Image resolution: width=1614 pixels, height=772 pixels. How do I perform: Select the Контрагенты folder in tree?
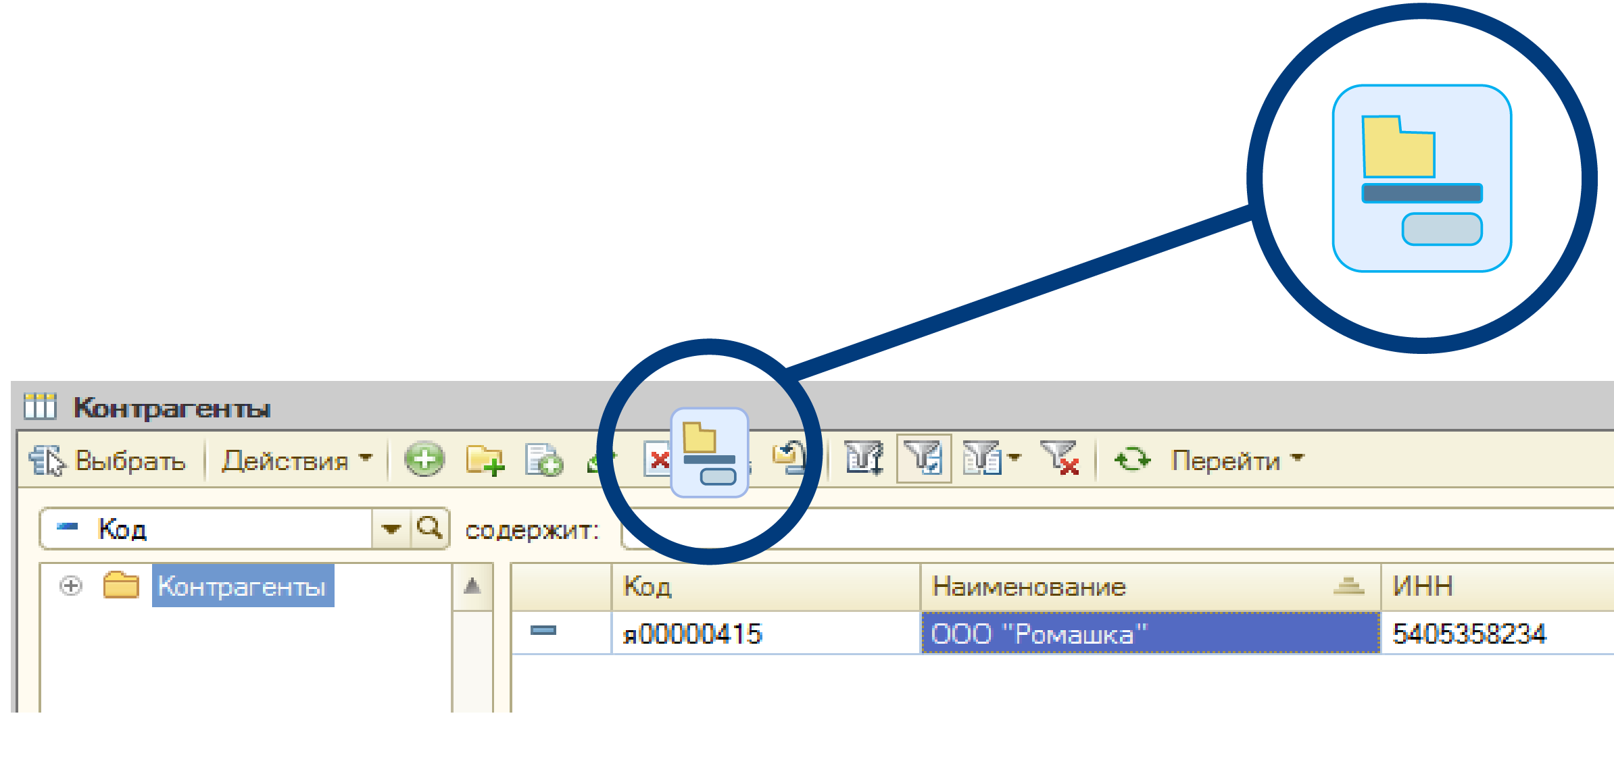[x=242, y=586]
